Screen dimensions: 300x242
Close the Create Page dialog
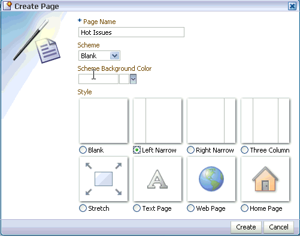coord(292,6)
